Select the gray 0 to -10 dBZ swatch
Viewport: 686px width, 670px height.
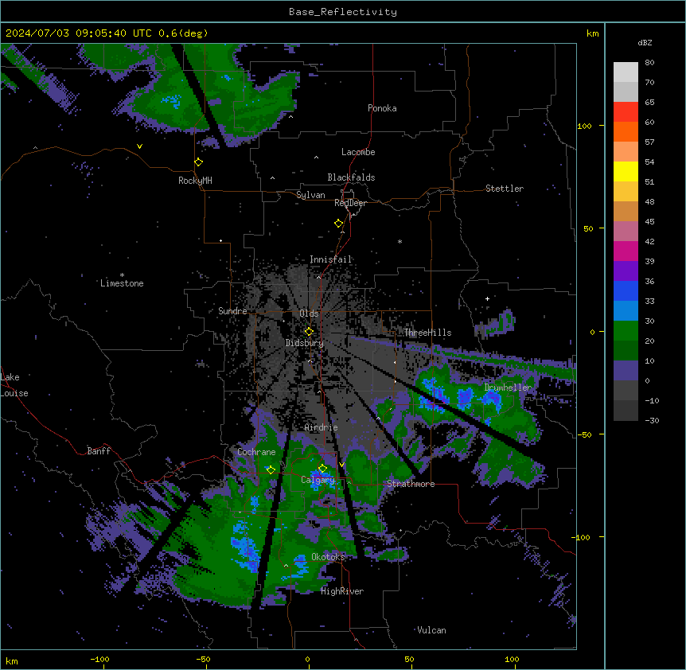626,391
